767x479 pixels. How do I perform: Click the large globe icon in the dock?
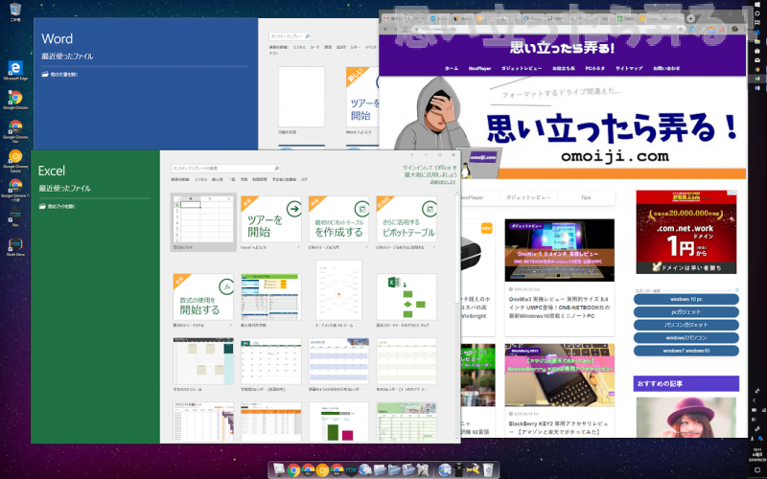tap(444, 469)
